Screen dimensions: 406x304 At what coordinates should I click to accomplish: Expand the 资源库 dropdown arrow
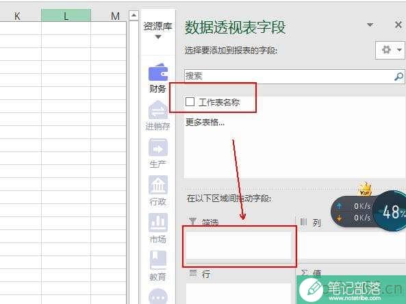tap(158, 37)
